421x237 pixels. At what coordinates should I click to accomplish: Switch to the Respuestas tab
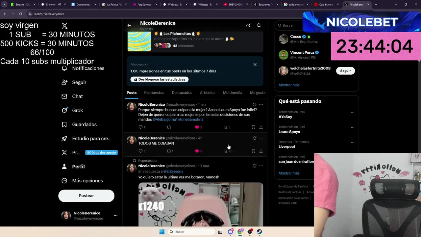(x=154, y=93)
